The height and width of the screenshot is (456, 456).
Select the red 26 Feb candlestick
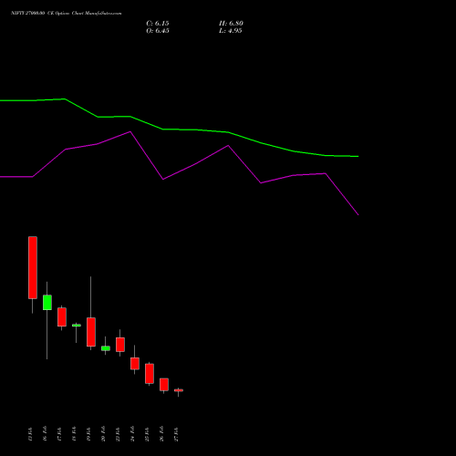tap(164, 385)
